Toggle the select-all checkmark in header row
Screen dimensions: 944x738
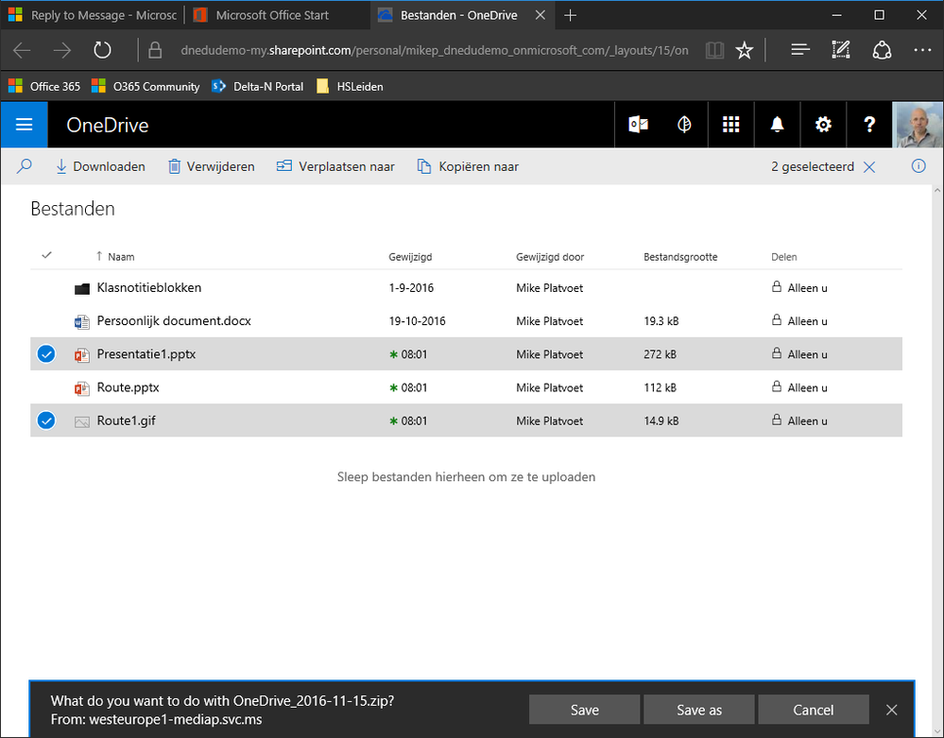(x=47, y=255)
